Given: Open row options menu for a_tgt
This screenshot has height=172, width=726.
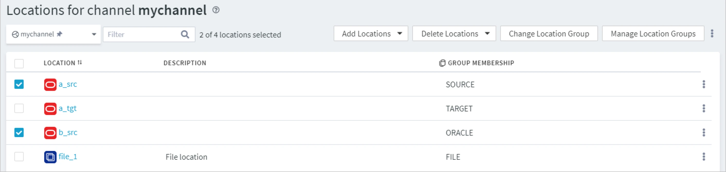Looking at the screenshot, I should (704, 108).
